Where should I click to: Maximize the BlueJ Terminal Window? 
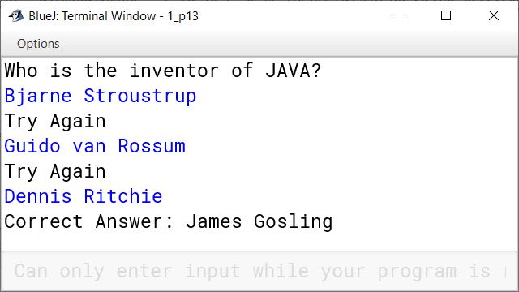446,15
